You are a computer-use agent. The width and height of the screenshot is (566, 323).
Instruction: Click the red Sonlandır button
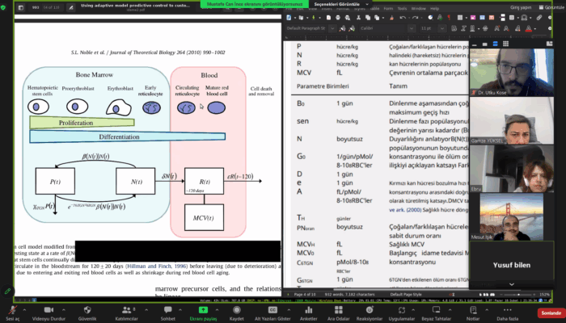[x=550, y=312]
